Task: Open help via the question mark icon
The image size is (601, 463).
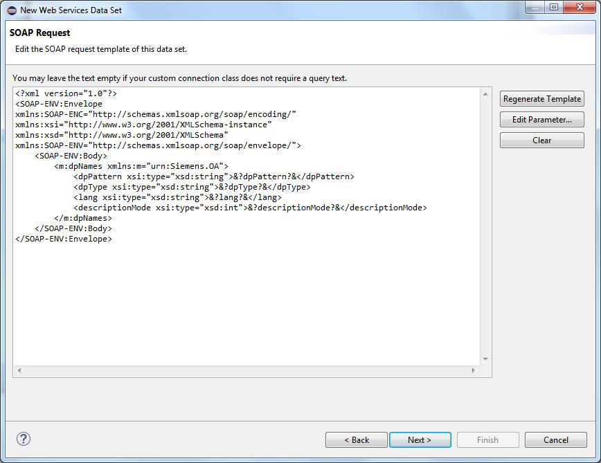Action: (x=24, y=439)
